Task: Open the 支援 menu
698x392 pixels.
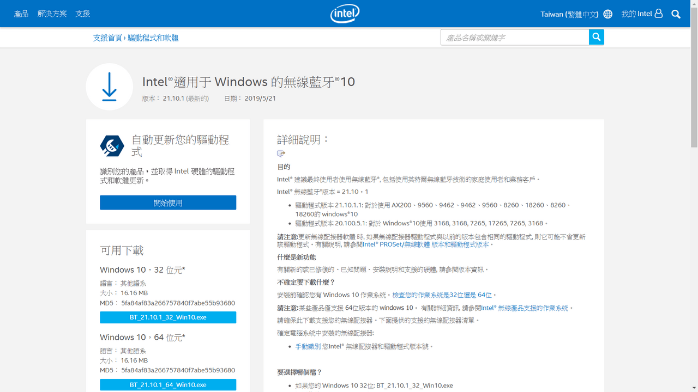Action: coord(83,14)
